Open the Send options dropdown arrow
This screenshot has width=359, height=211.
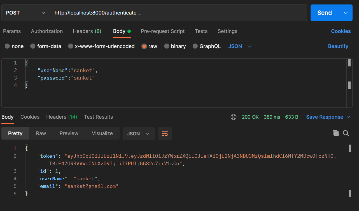point(346,13)
